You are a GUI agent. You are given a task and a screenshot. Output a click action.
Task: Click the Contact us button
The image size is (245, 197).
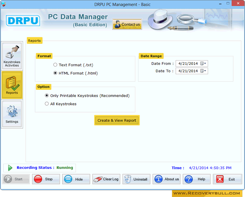[x=127, y=24]
